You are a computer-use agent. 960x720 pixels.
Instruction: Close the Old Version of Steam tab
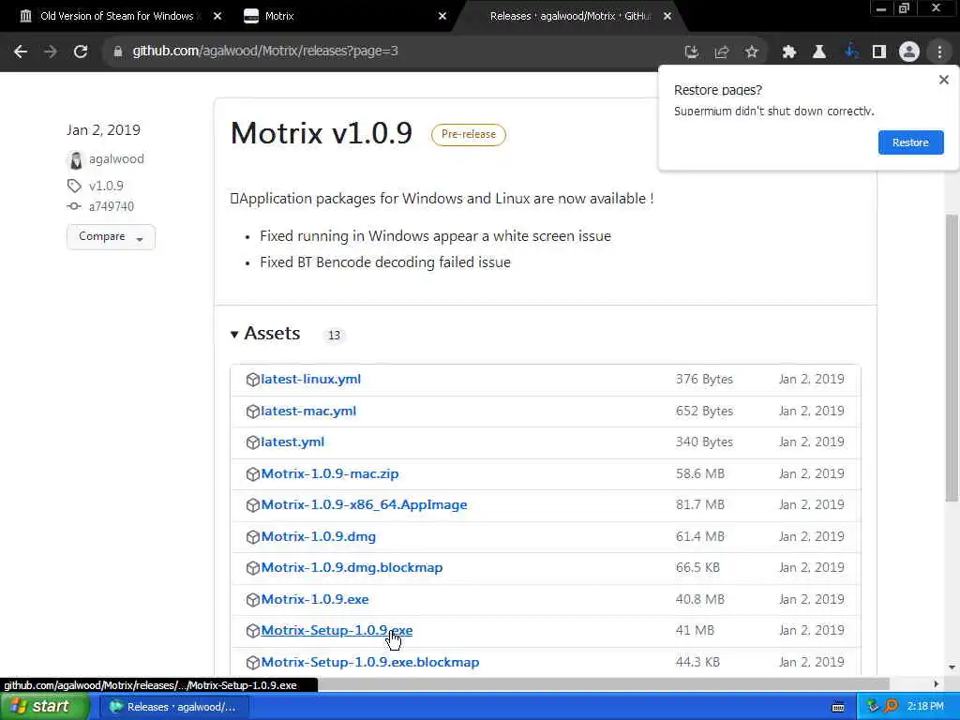pos(217,17)
